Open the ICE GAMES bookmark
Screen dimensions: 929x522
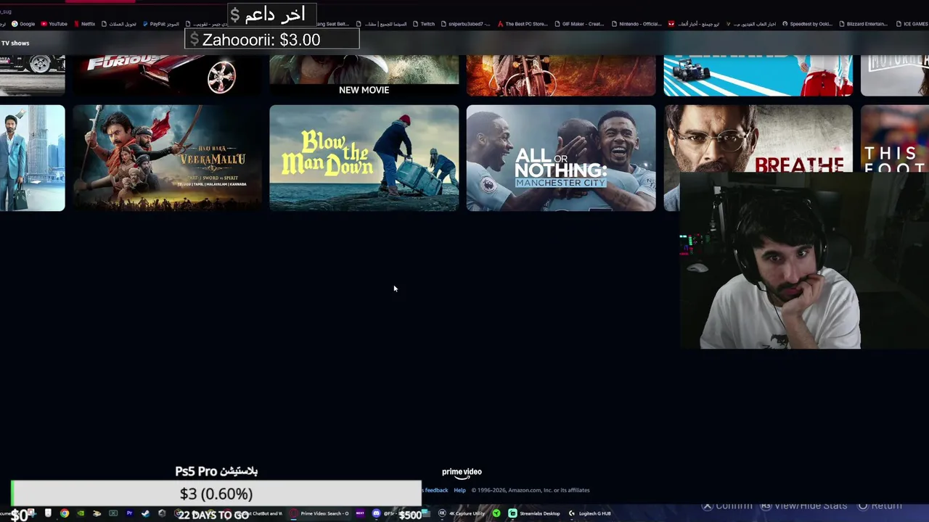911,24
